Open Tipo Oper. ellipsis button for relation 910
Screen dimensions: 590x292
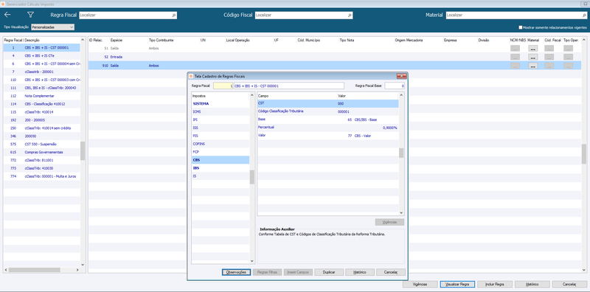[x=568, y=66]
